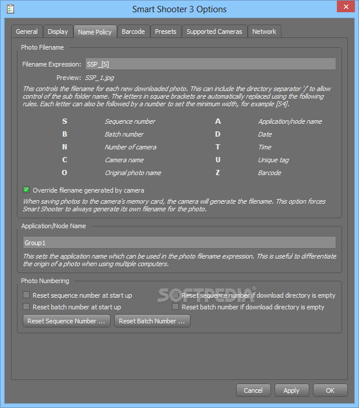Image resolution: width=359 pixels, height=408 pixels.
Task: Select the Name Policy tab
Action: [x=95, y=32]
